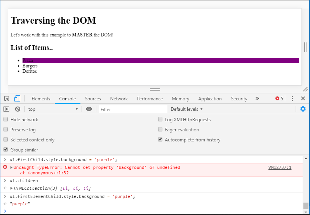Enable the Hide network checkbox
Screen dimensions: 310x215
5,120
